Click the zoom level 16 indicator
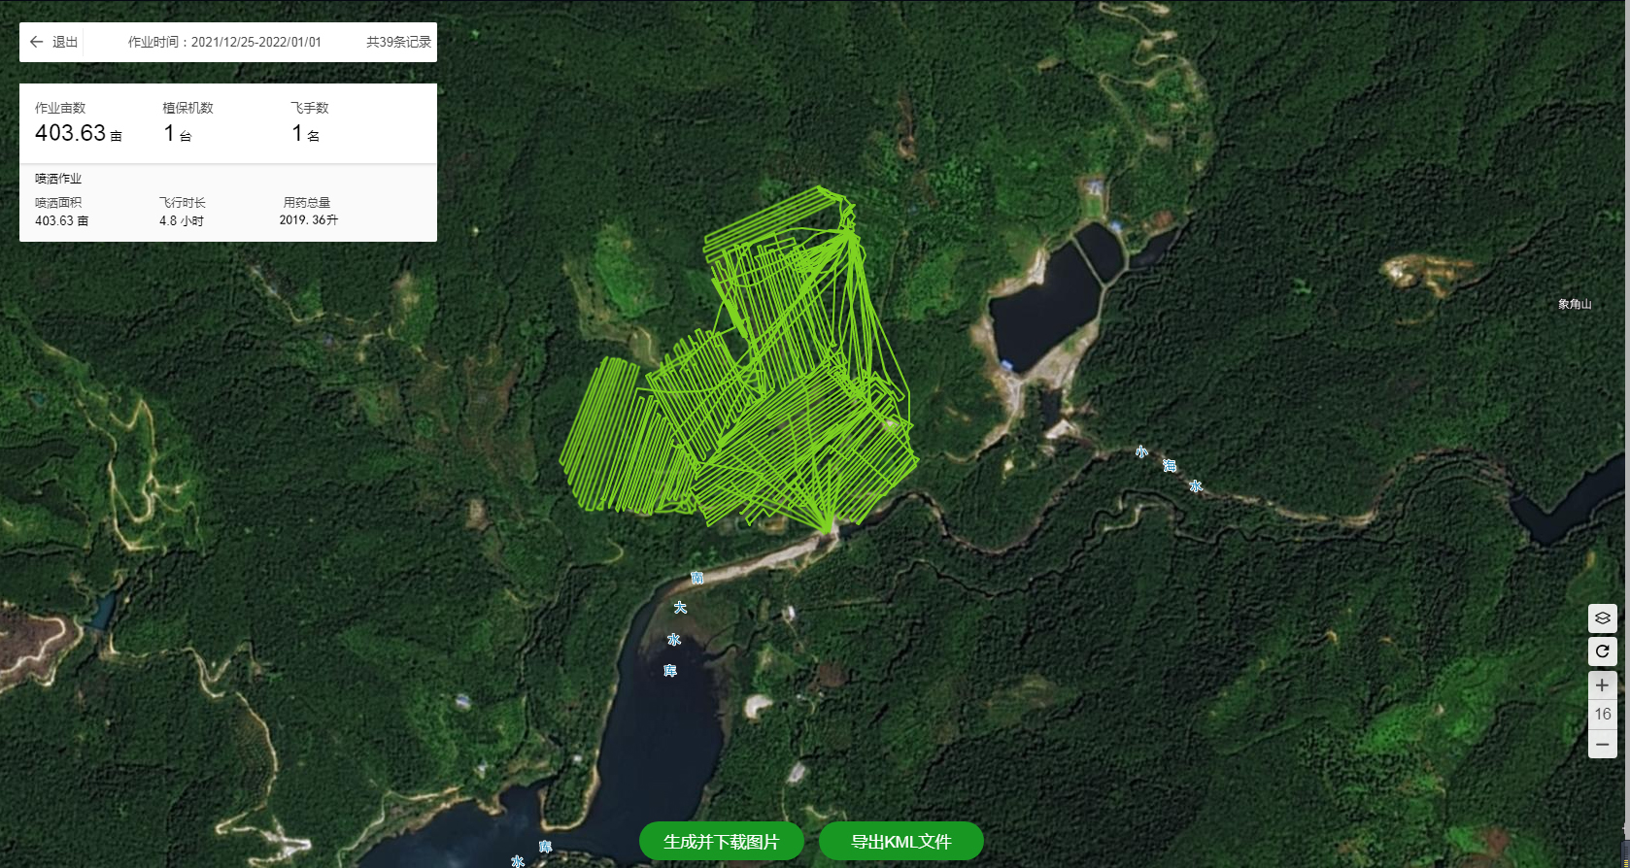This screenshot has height=868, width=1630. (x=1603, y=715)
